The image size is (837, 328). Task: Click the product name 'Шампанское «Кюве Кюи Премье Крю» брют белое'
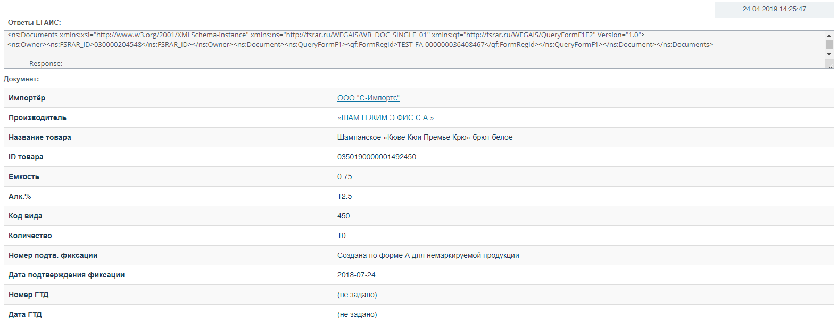pos(425,137)
